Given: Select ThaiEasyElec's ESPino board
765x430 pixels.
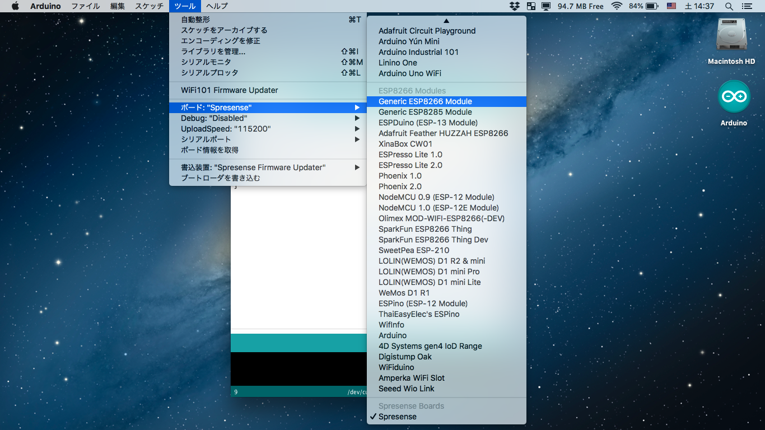Looking at the screenshot, I should (x=446, y=314).
